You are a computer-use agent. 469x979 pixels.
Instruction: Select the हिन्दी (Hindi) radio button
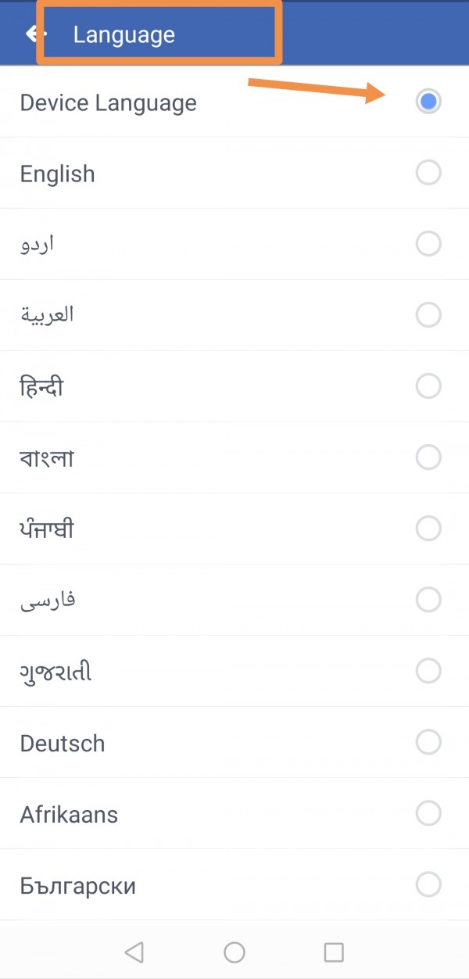click(x=428, y=386)
